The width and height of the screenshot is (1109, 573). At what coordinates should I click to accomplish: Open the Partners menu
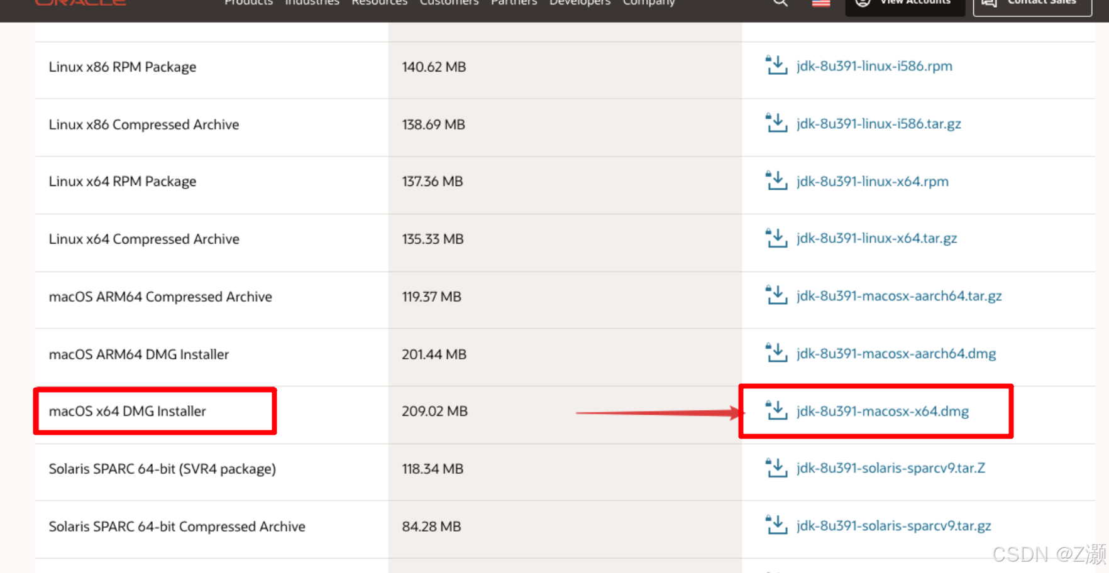[514, 3]
